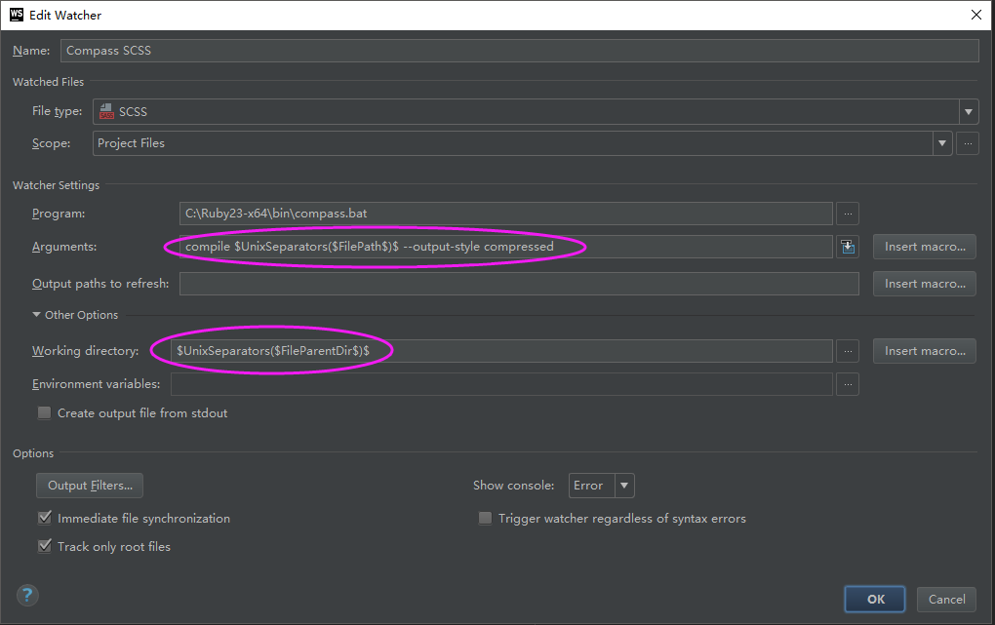Viewport: 995px width, 625px height.
Task: Click the Output paths to refresh field
Action: coord(517,283)
